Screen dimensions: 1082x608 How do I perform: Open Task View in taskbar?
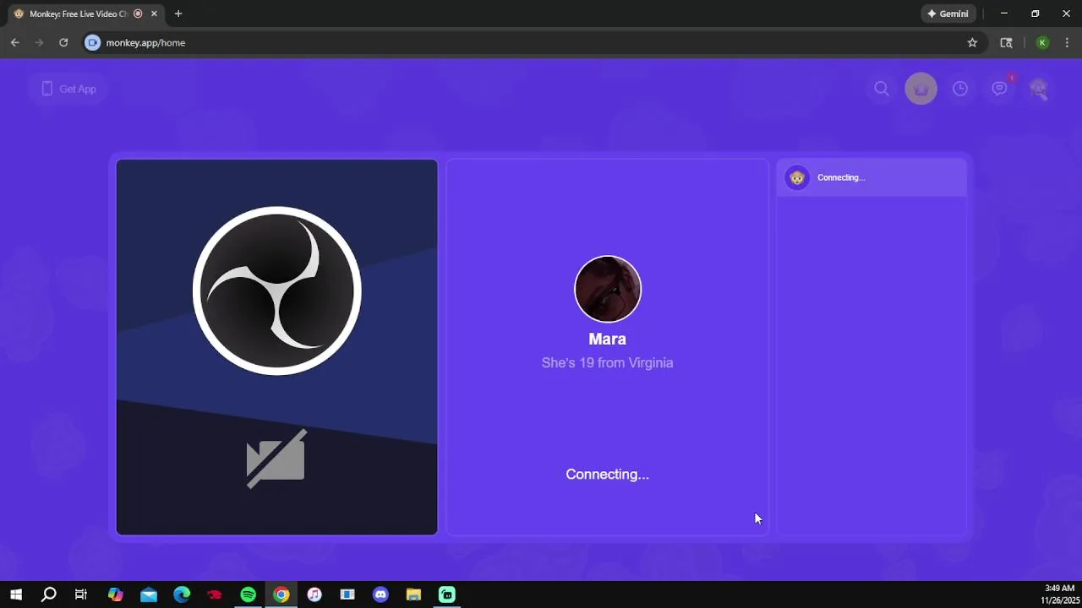pyautogui.click(x=81, y=594)
